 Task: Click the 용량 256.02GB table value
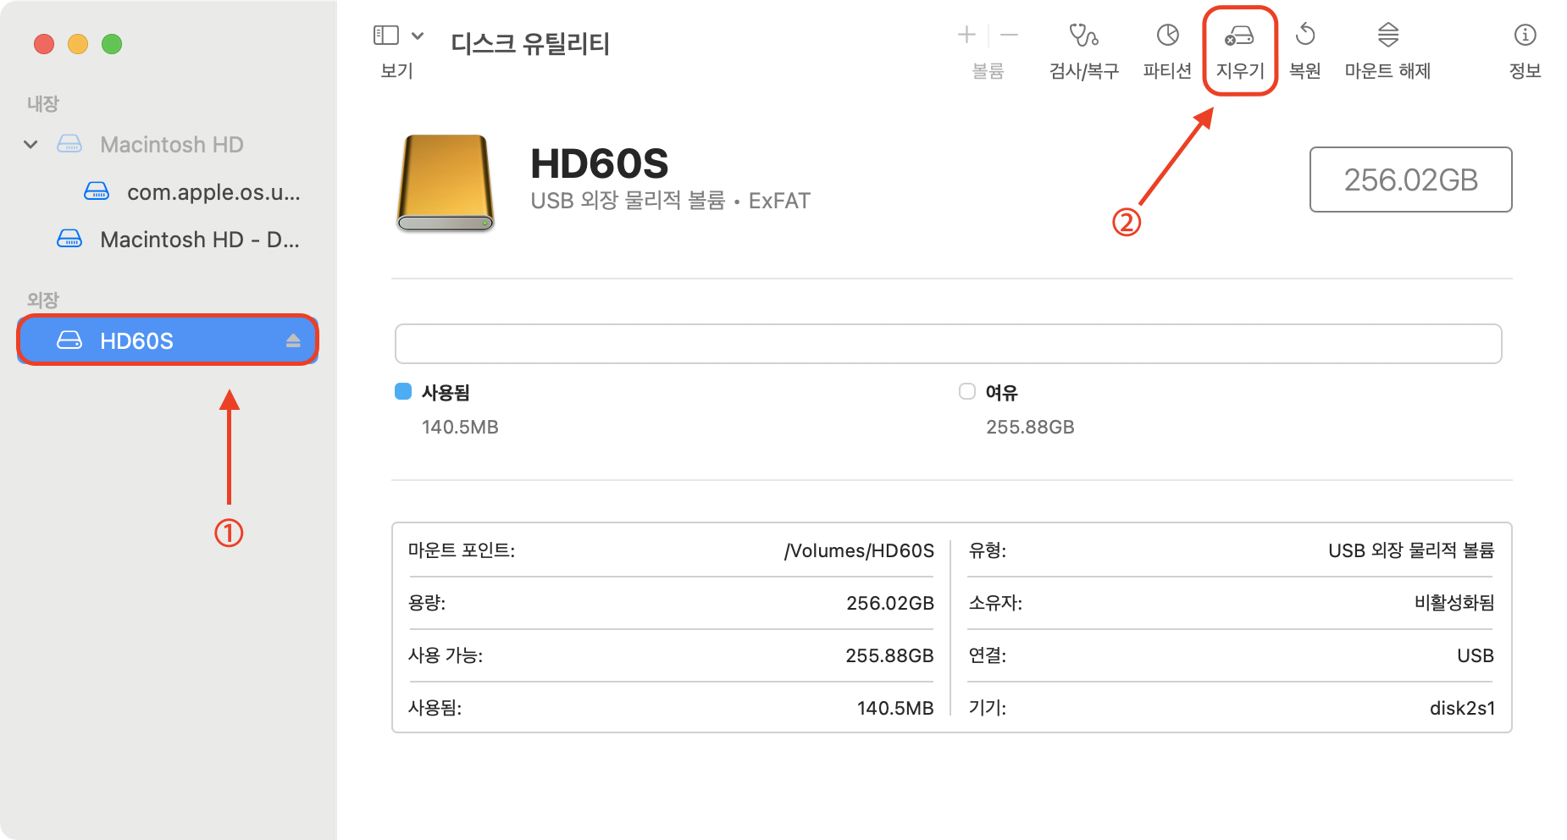(890, 603)
